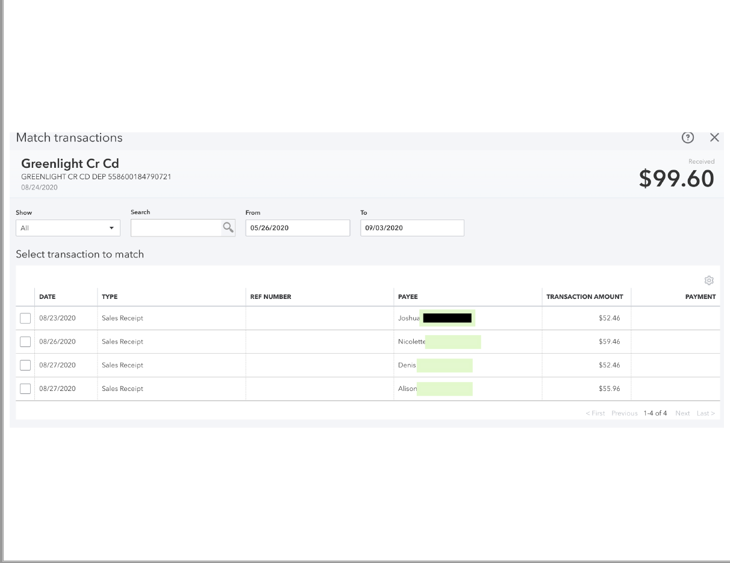Open the Show dropdown set to All
Image resolution: width=730 pixels, height=563 pixels.
coord(68,228)
